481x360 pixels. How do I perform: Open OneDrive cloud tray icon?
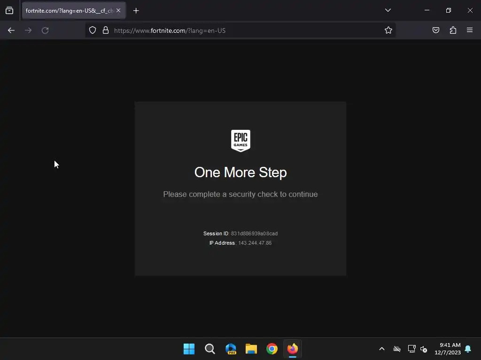397,349
